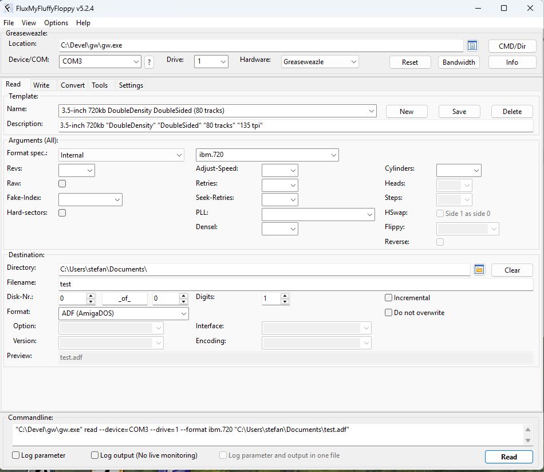Decrease the Digits value

[285, 301]
